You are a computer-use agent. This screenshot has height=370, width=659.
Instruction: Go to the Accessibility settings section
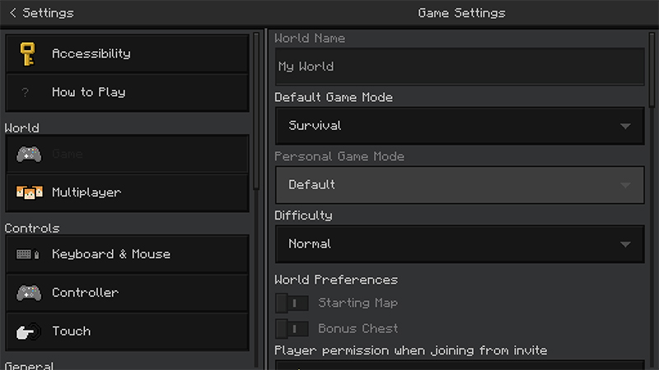127,53
